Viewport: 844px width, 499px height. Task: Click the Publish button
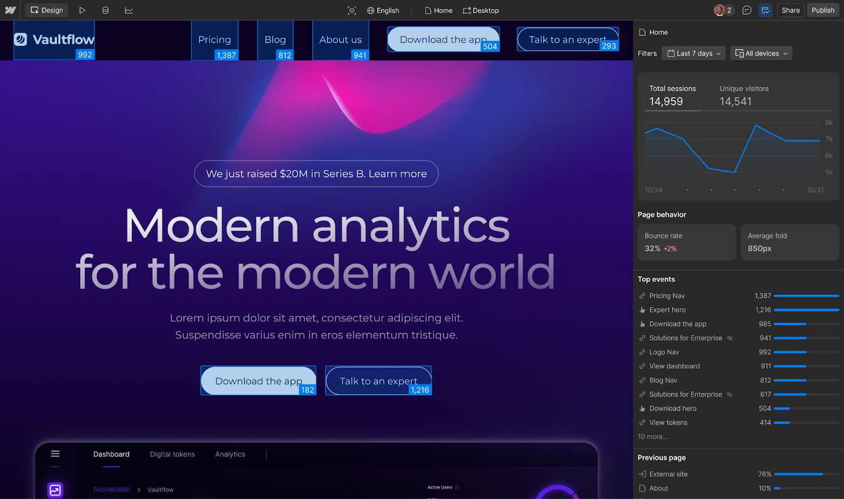pyautogui.click(x=823, y=10)
